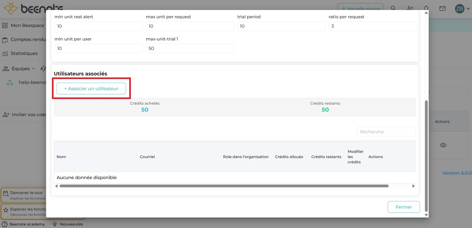Click the Recherche search field
This screenshot has width=472, height=228.
[386, 132]
